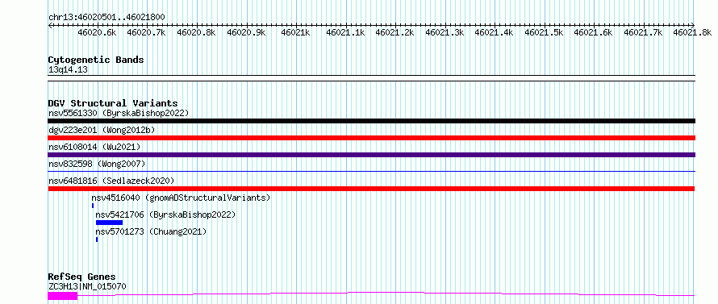Image resolution: width=718 pixels, height=304 pixels.
Task: Select the magenta ZC3H13 exon block
Action: [x=63, y=296]
